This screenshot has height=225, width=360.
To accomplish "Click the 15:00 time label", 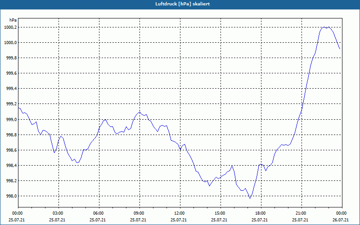I will pyautogui.click(x=219, y=213).
